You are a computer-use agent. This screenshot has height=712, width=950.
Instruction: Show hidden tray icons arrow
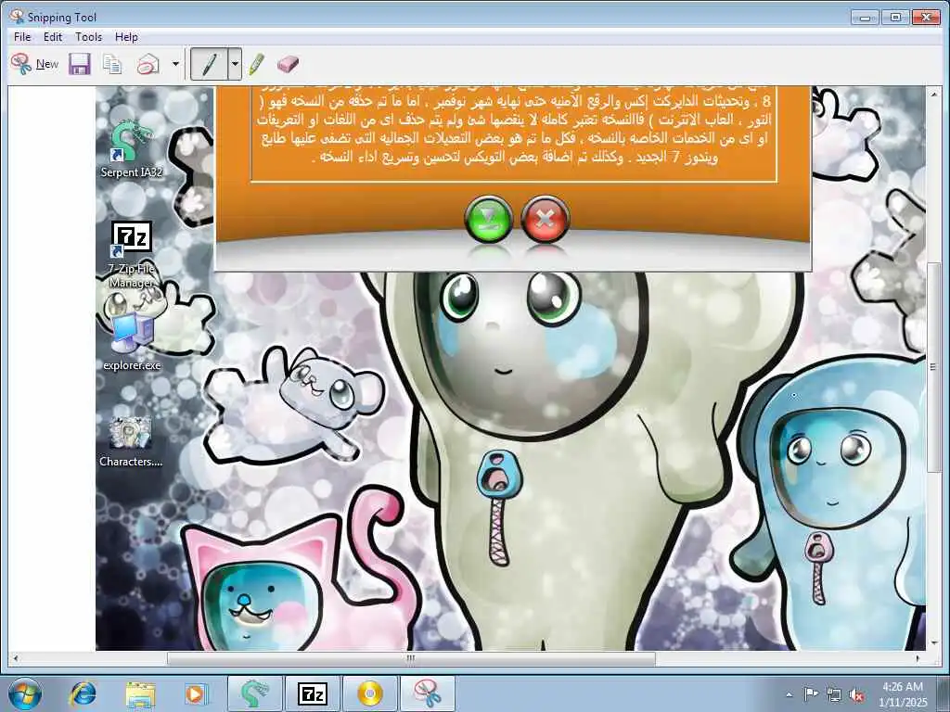coord(789,694)
